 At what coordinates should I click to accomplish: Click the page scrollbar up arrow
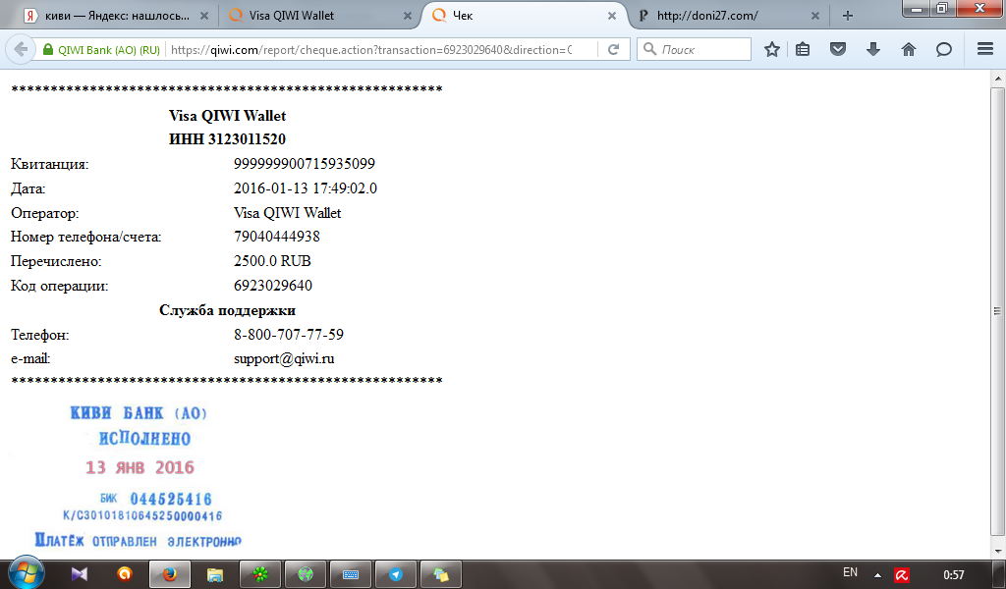[x=998, y=79]
